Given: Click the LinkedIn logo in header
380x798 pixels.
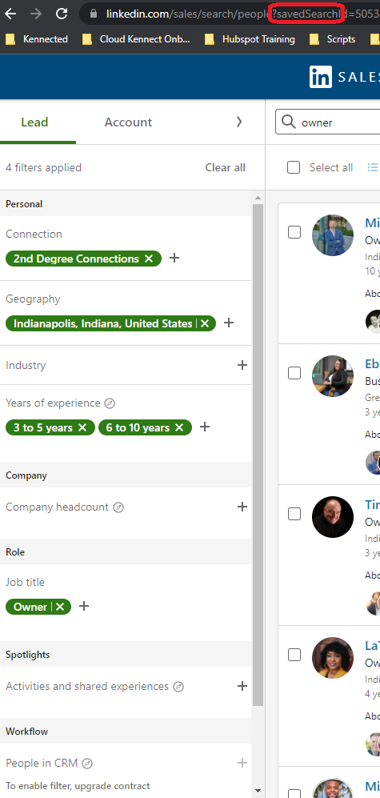Looking at the screenshot, I should [x=320, y=77].
